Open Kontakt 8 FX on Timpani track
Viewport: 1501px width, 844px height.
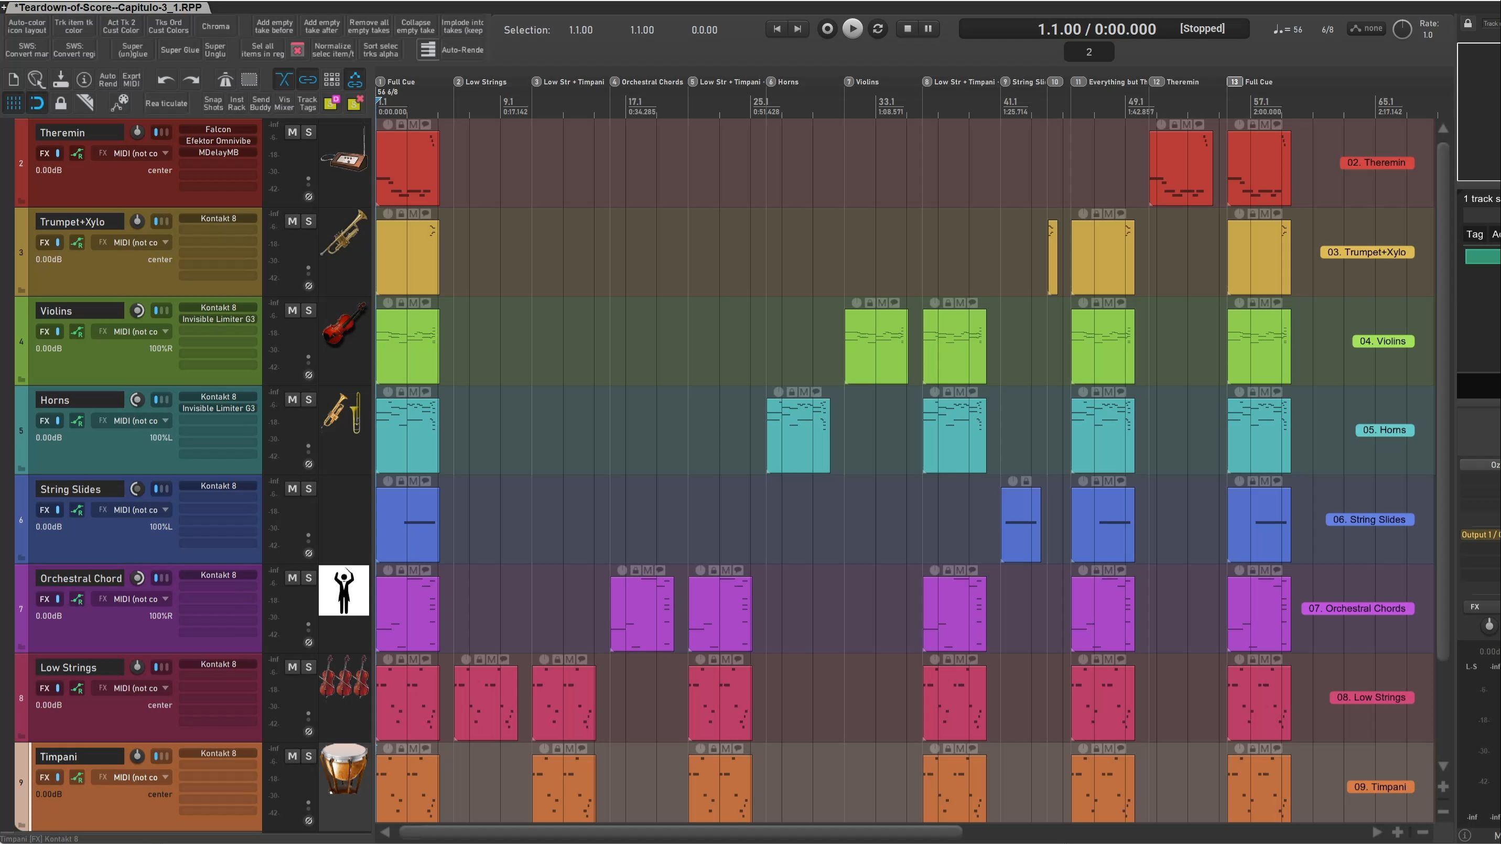click(218, 753)
